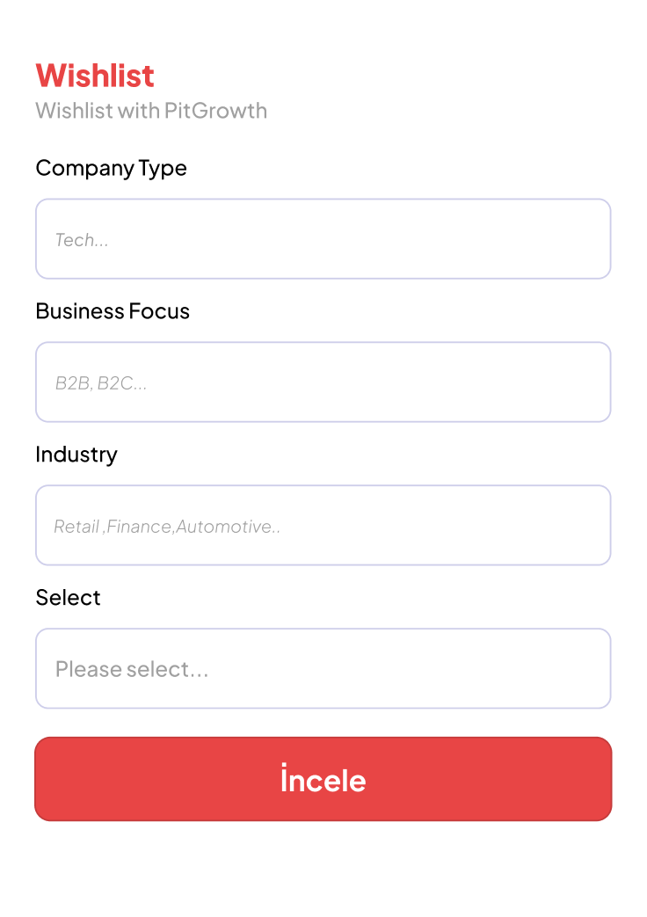
Task: Activate the Industry text field
Action: 323,525
